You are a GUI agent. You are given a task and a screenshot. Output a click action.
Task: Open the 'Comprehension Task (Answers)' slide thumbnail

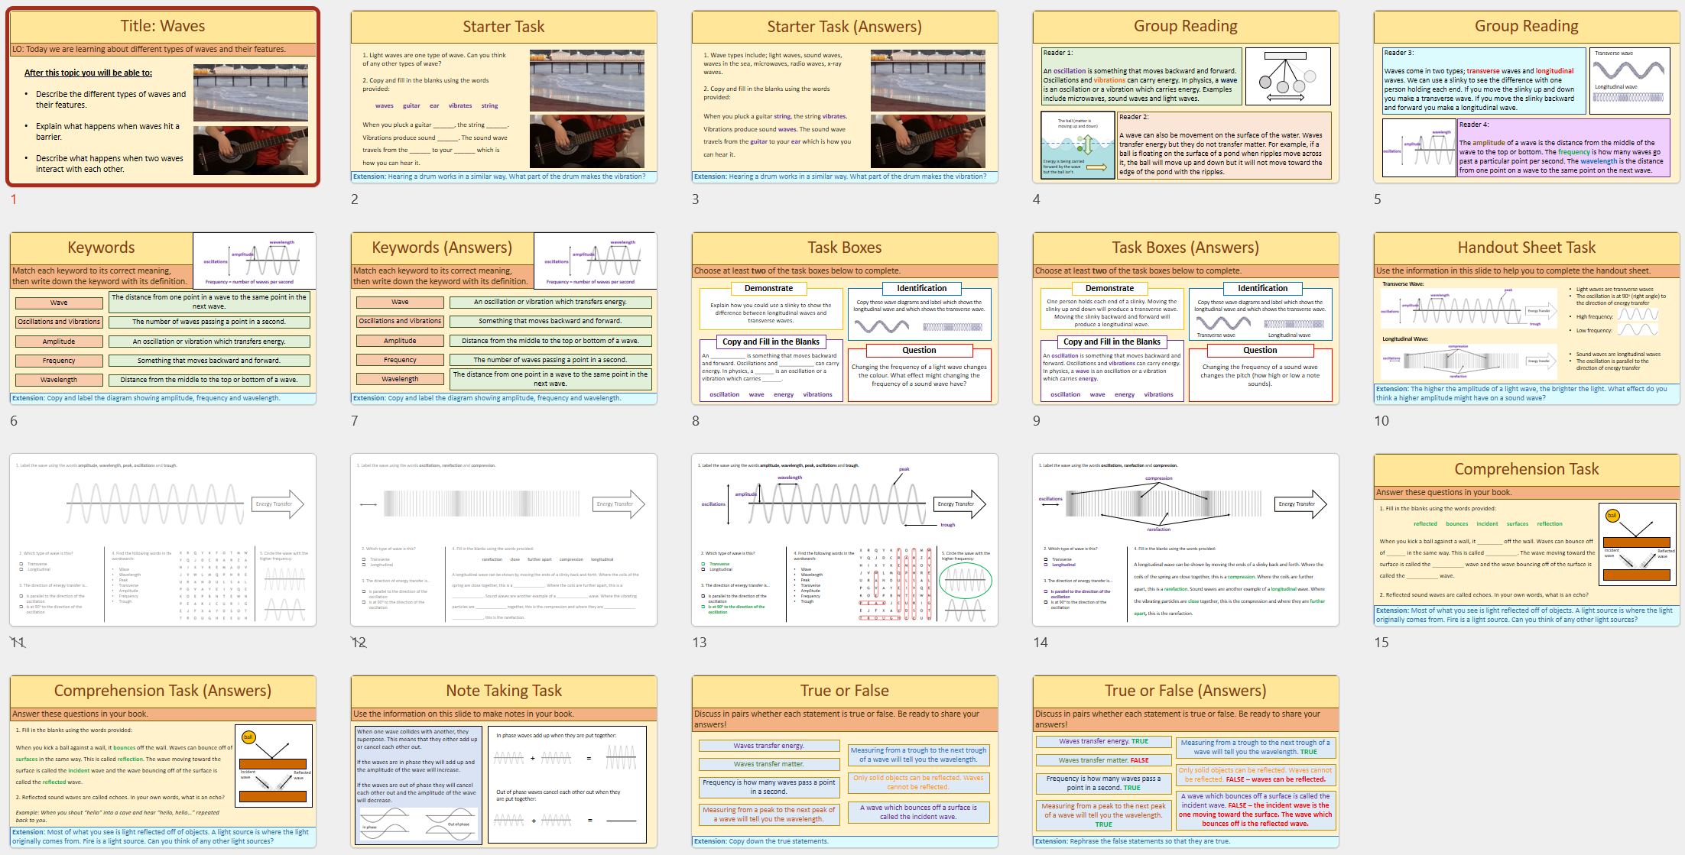(163, 762)
